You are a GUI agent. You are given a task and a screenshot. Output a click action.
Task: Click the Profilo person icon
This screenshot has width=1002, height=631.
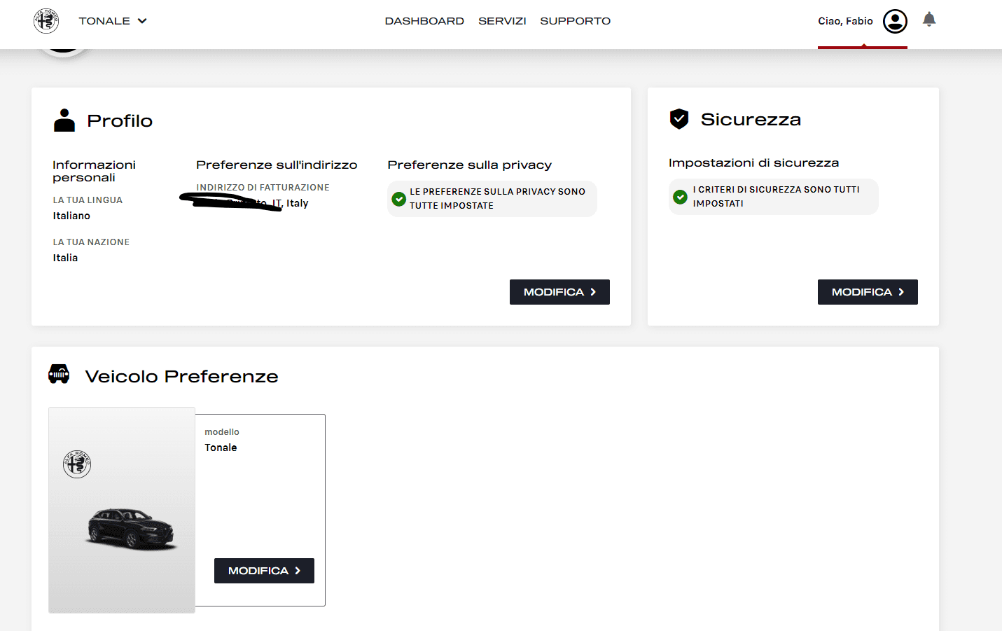pos(64,120)
